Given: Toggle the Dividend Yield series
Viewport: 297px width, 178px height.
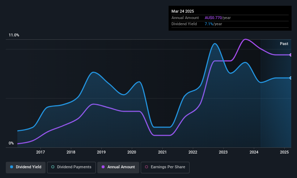Looking at the screenshot, I should click(26, 167).
